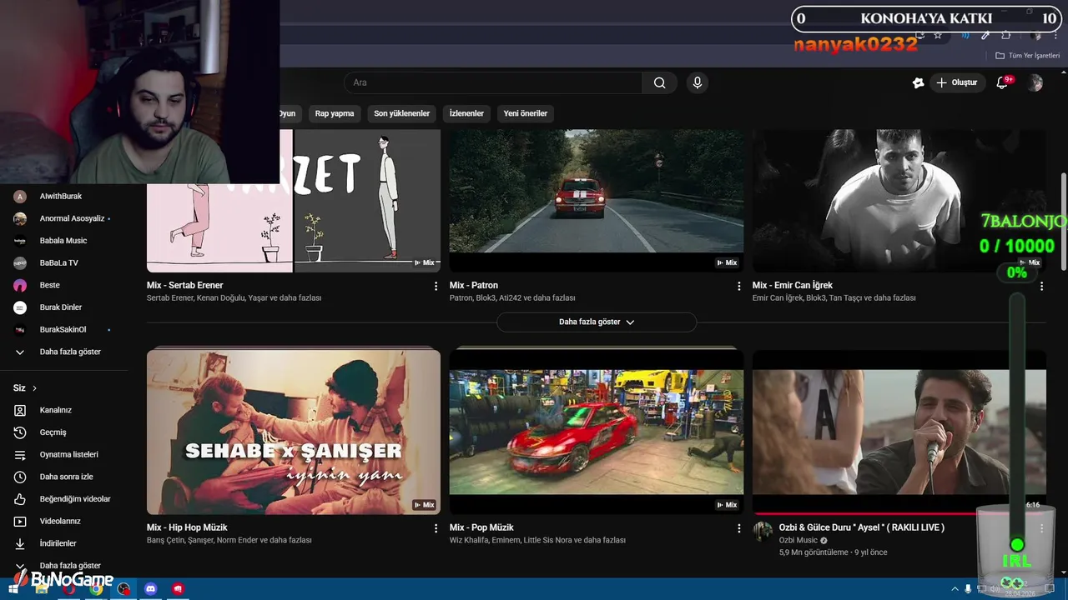Click the Ara search input field

493,82
